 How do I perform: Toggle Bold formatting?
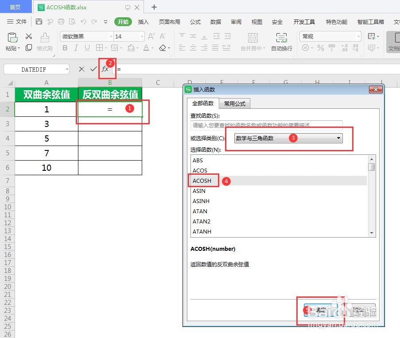[65, 48]
